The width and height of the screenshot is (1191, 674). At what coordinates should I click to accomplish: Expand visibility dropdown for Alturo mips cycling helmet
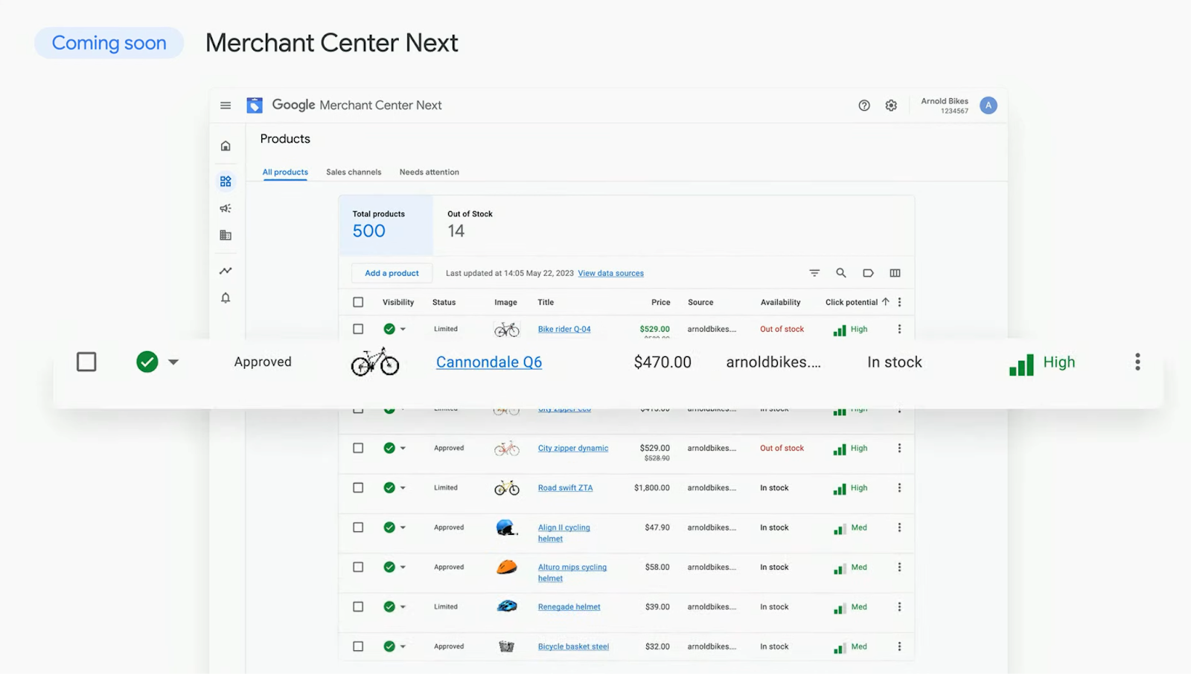coord(403,567)
